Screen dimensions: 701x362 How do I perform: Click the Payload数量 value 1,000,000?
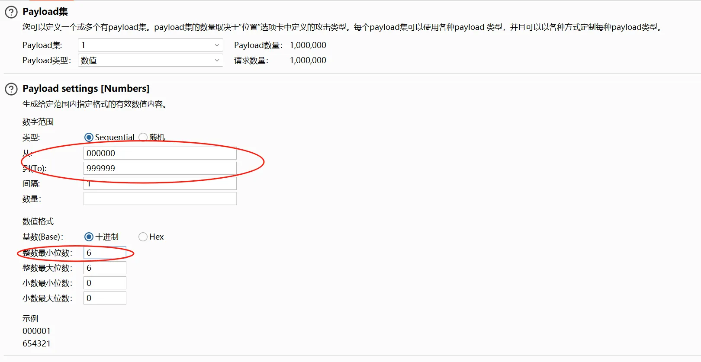click(308, 45)
